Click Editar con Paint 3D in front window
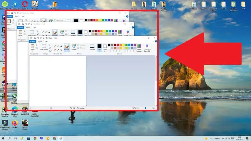The image size is (251, 141). point(147,48)
